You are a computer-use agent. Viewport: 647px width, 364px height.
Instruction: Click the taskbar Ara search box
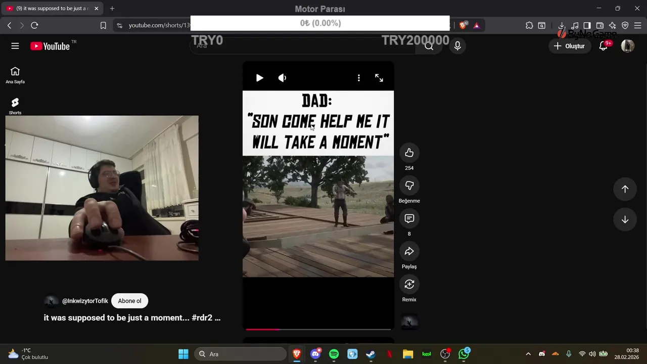point(240,354)
